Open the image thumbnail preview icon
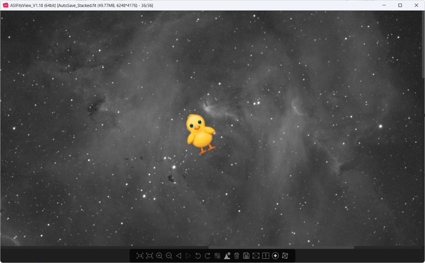Image resolution: width=425 pixels, height=263 pixels. [256, 256]
